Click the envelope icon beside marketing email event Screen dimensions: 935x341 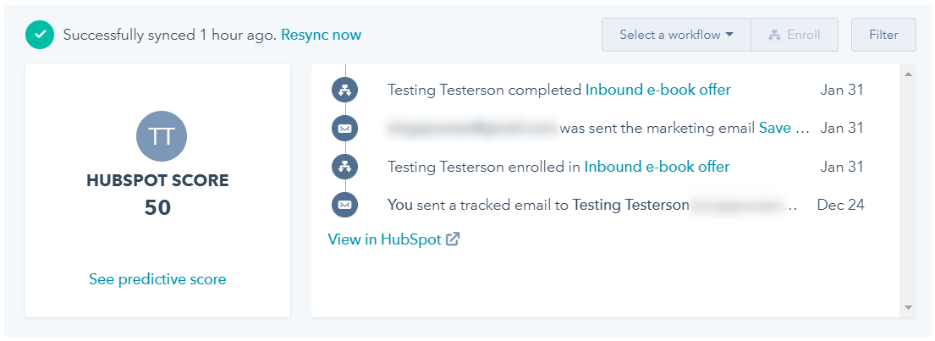[x=344, y=128]
